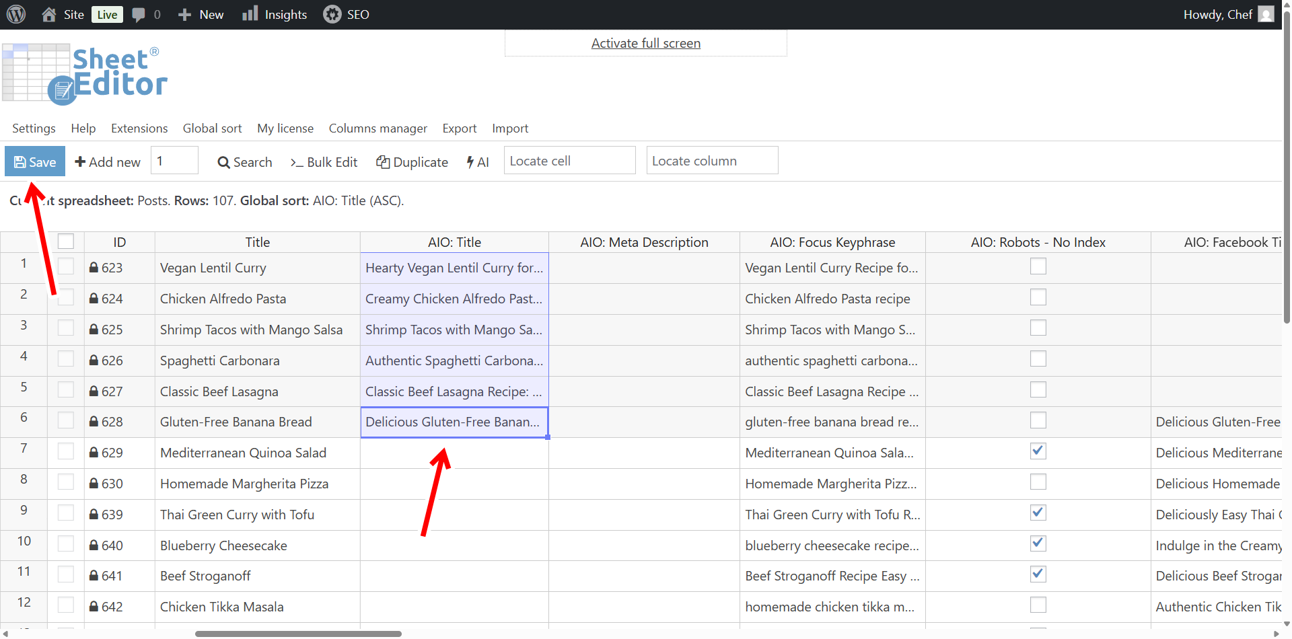Open the Columns manager menu

(378, 128)
